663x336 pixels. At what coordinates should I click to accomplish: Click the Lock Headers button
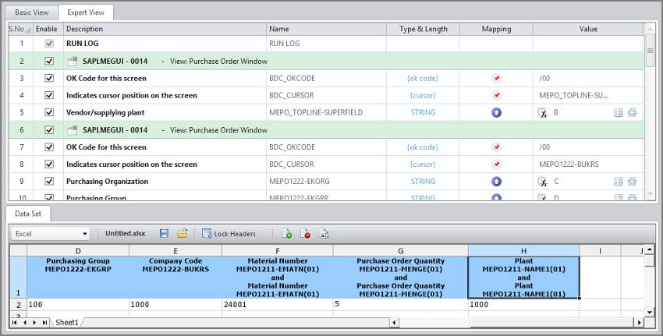coord(229,234)
